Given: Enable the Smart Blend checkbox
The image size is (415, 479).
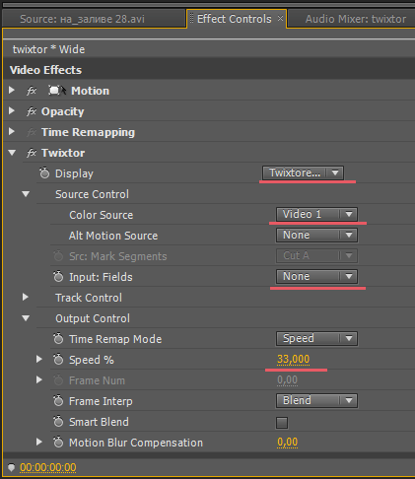Looking at the screenshot, I should coord(282,423).
